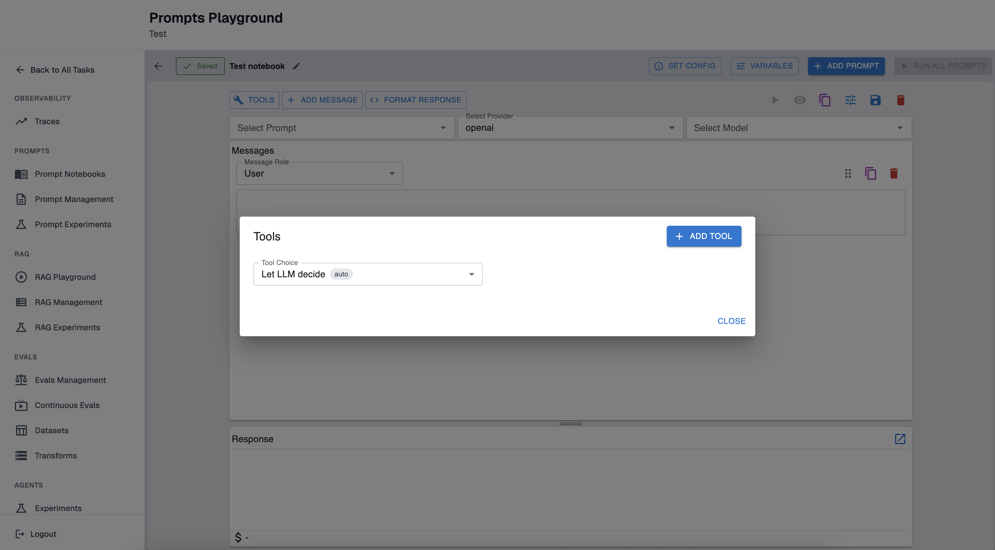Toggle the eye preview icon
Viewport: 995px width, 550px height.
tap(800, 100)
